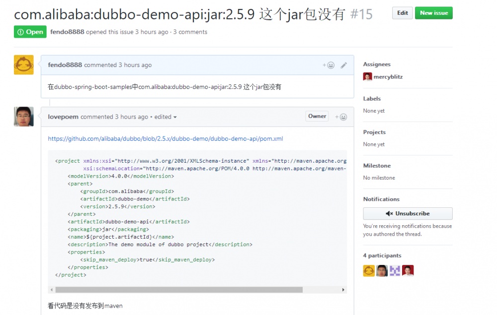The image size is (497, 315).
Task: Open first participant avatar (yellow monkey)
Action: coord(369,271)
